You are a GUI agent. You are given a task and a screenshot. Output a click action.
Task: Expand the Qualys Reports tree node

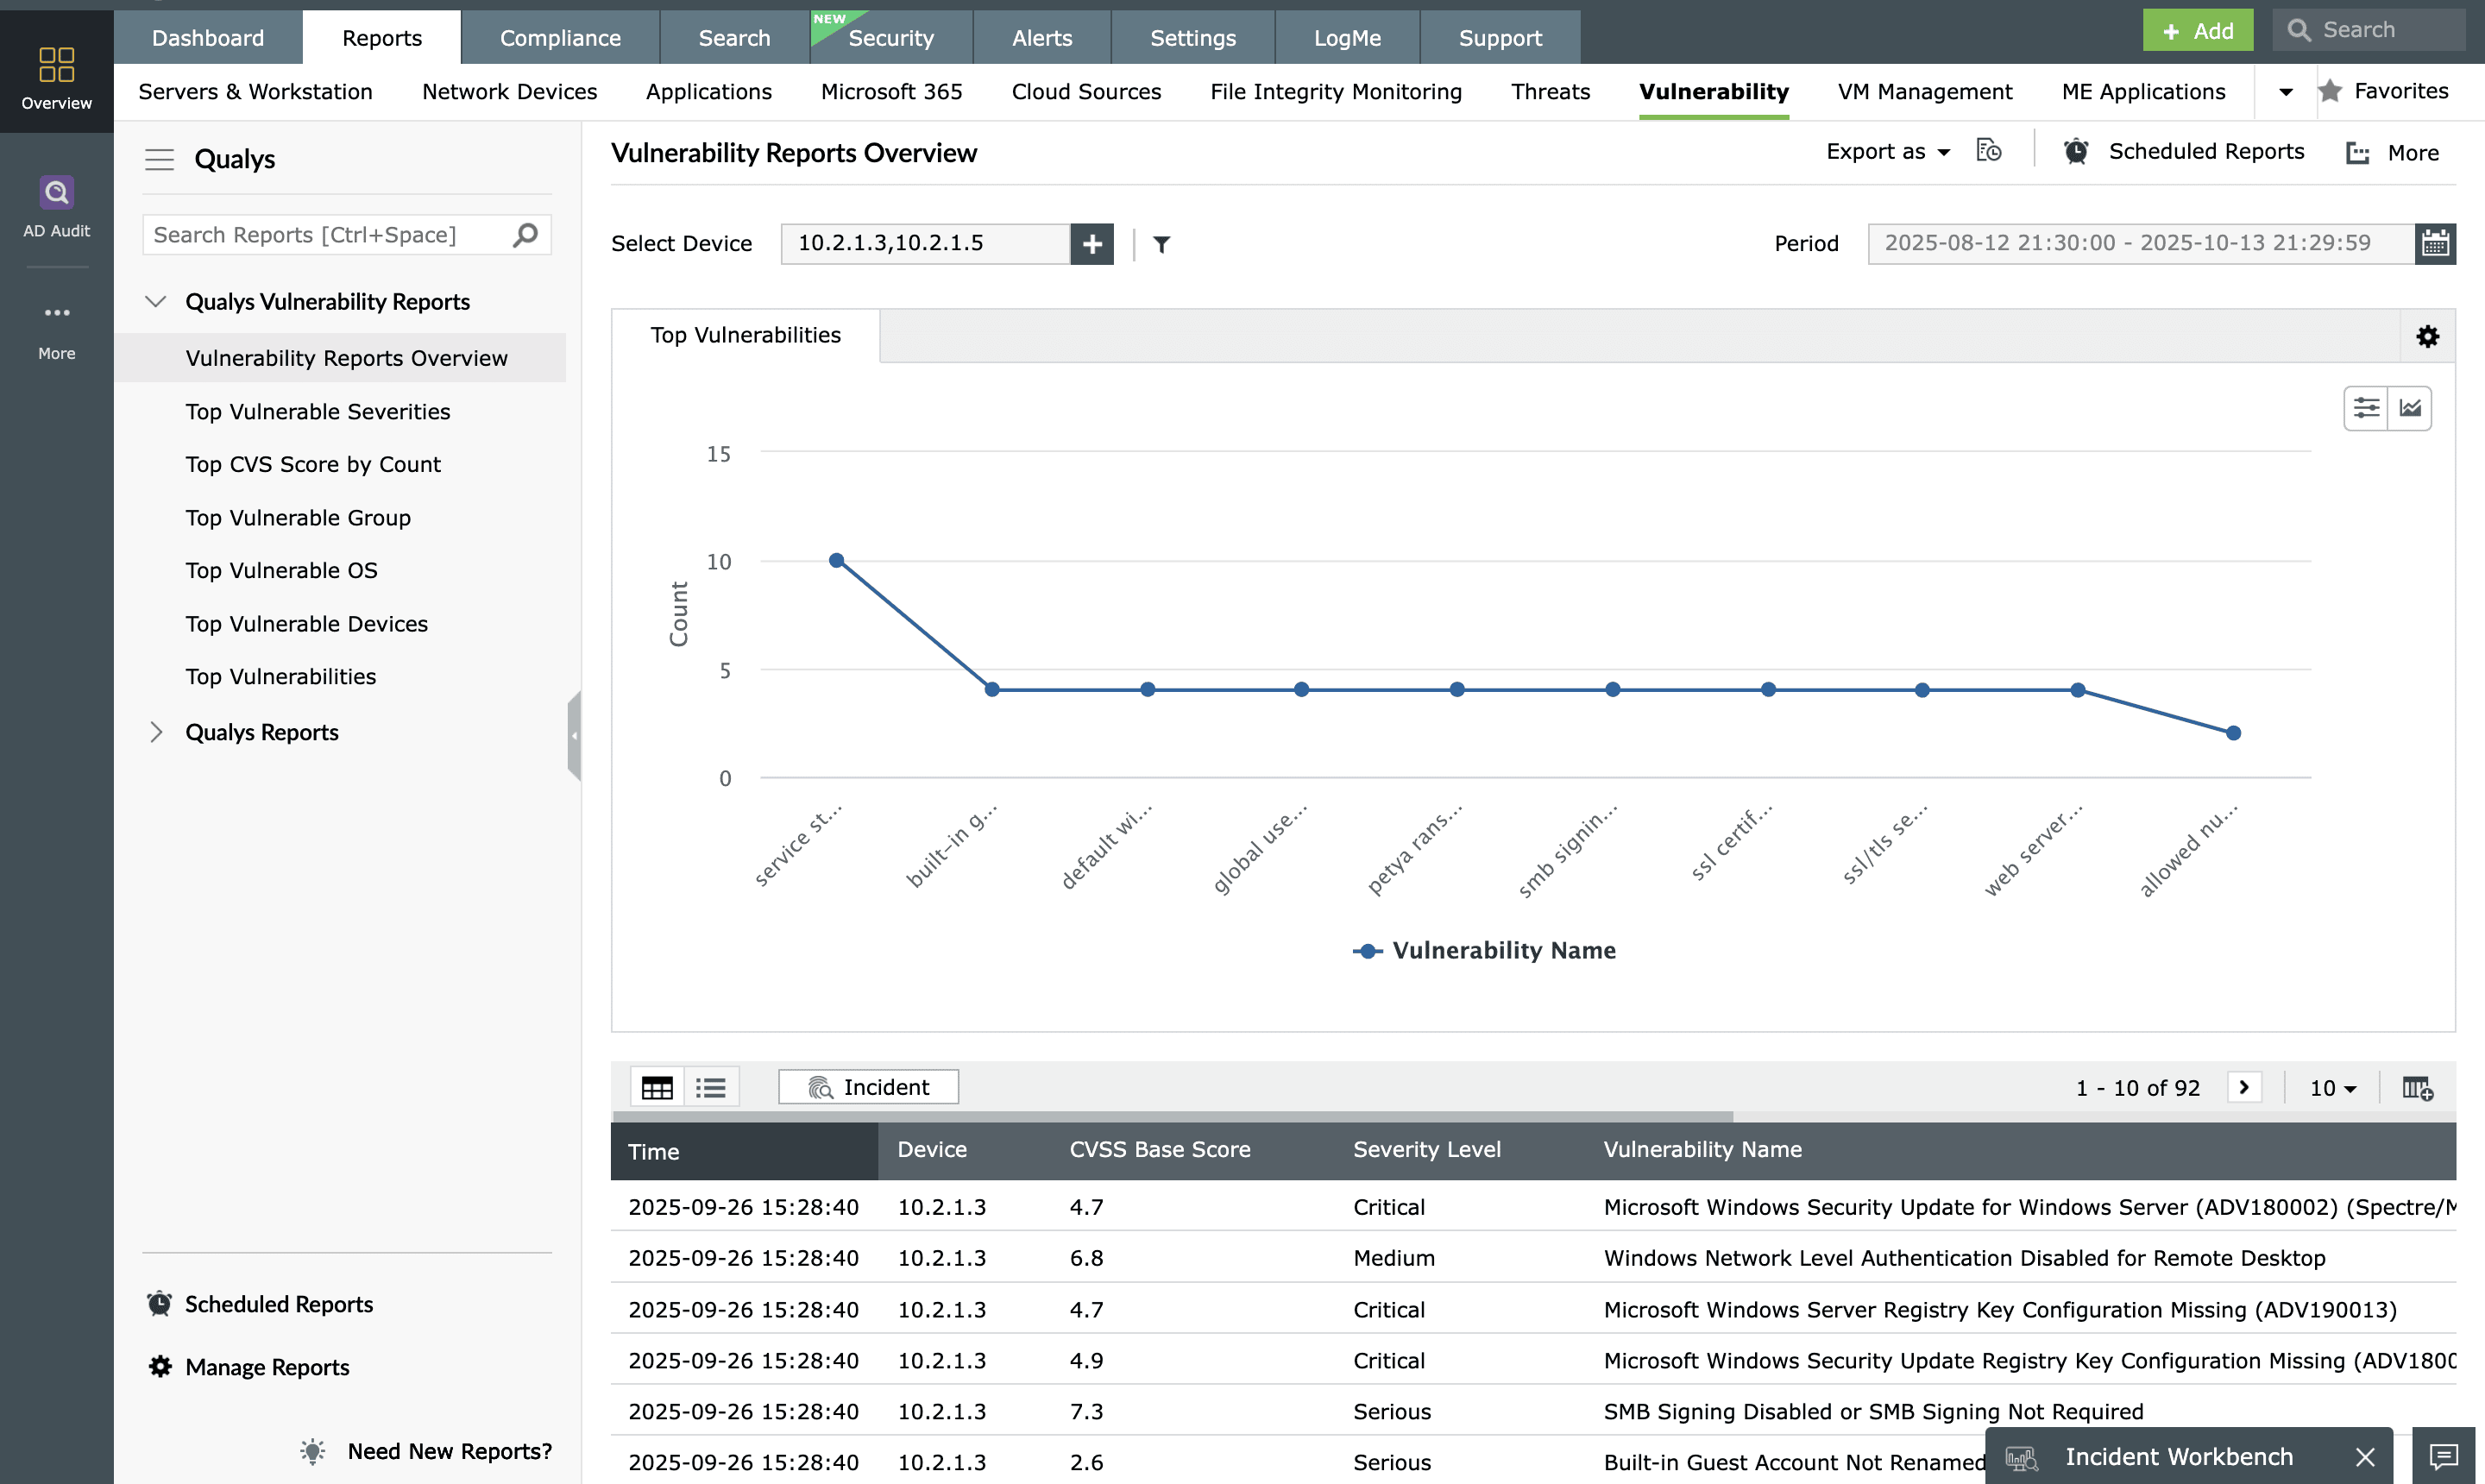[156, 732]
